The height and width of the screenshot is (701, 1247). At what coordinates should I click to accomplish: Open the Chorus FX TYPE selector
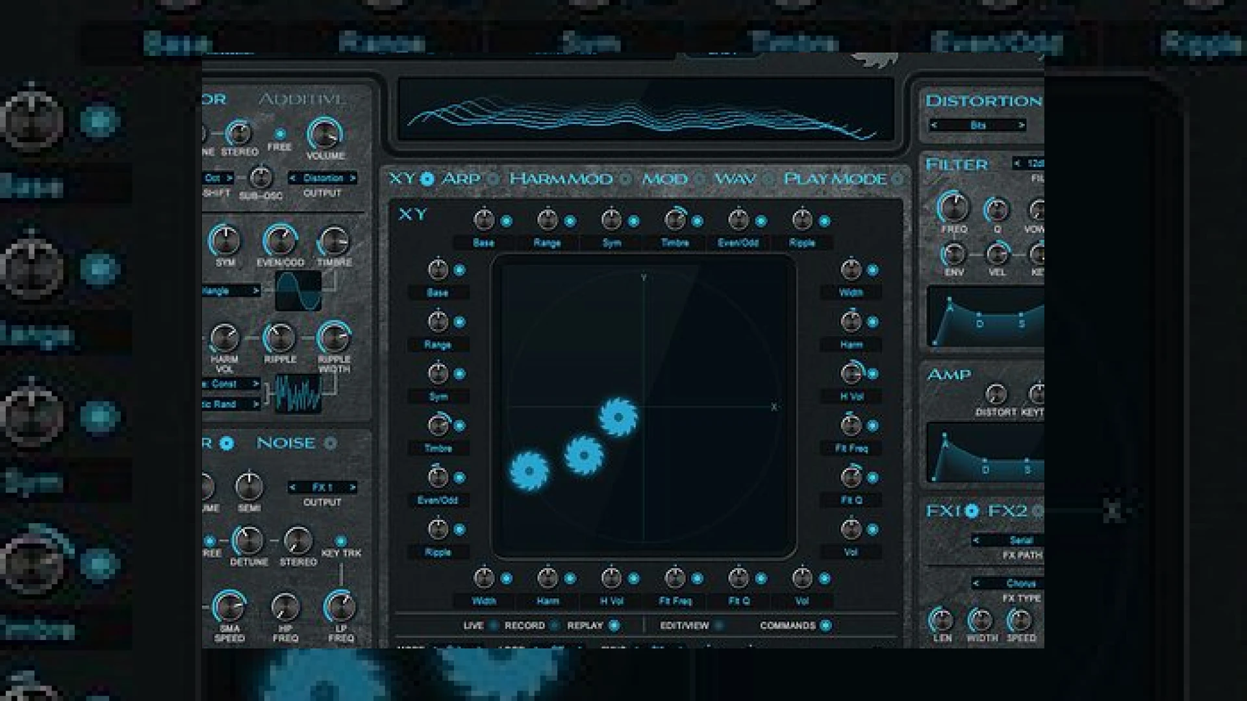1007,583
